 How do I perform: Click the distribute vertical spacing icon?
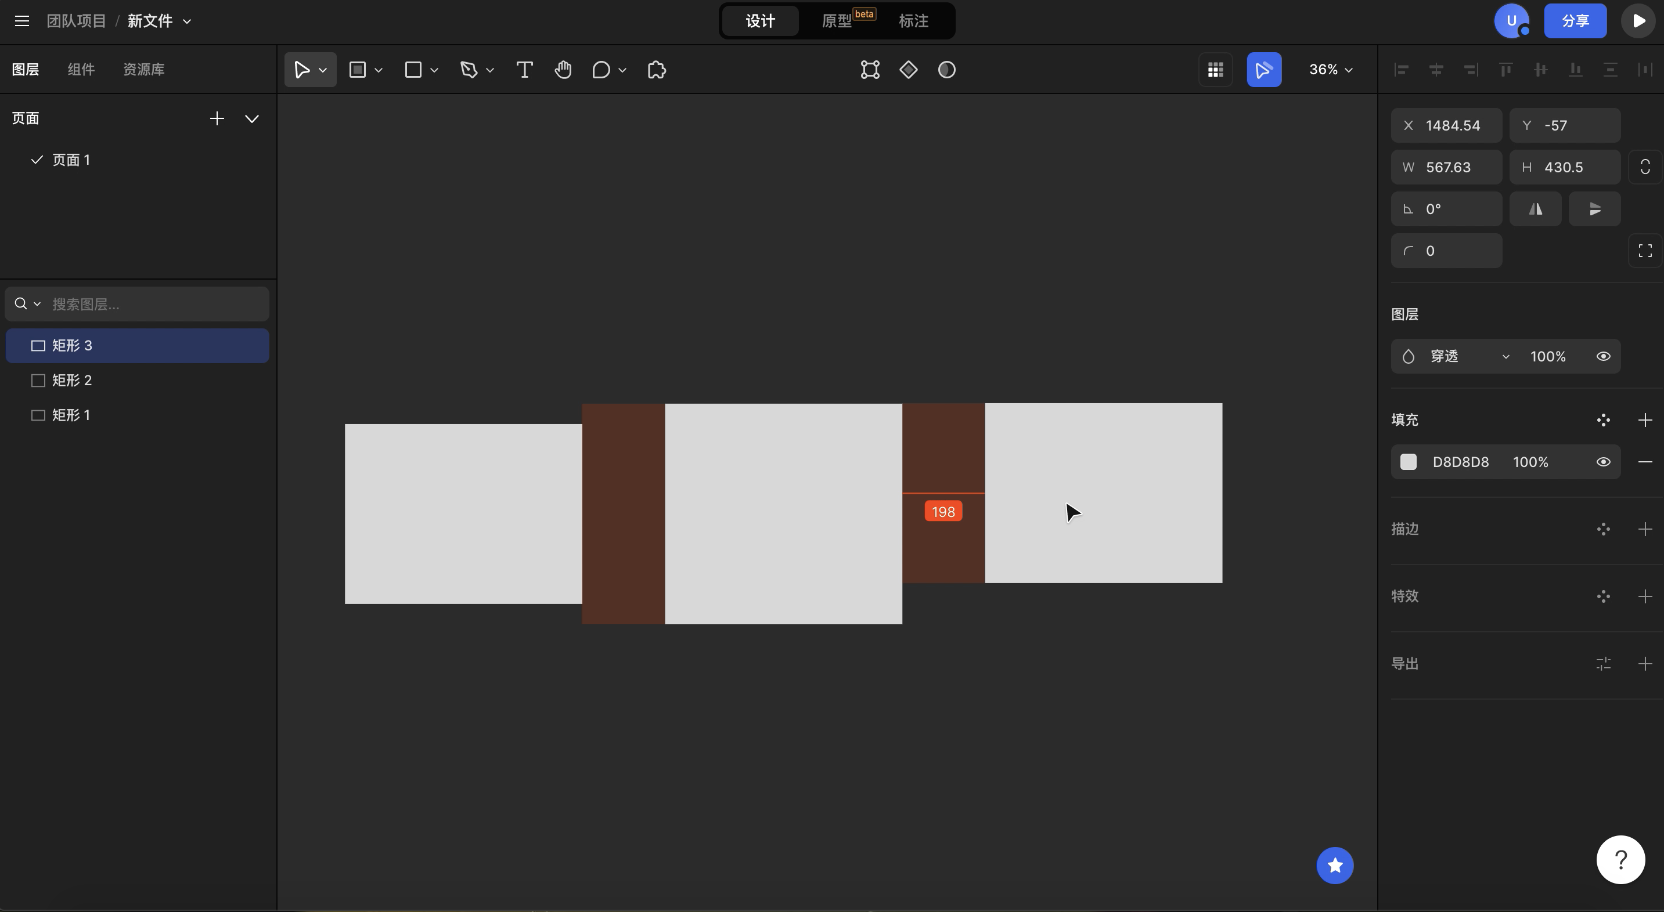[x=1611, y=70]
